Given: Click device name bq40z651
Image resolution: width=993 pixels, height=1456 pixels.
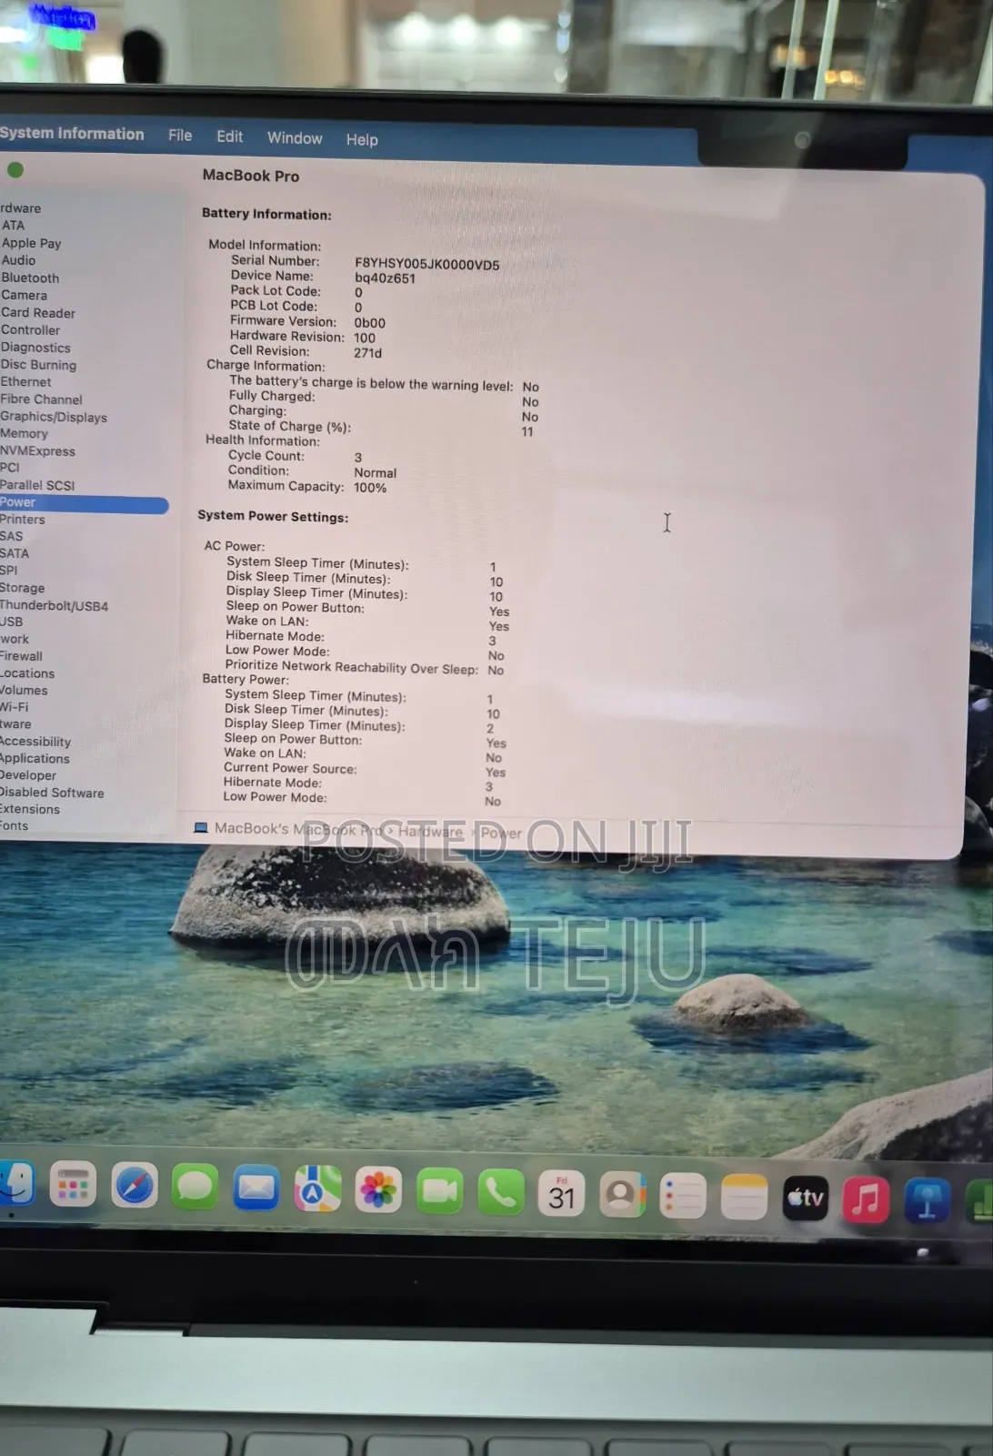Looking at the screenshot, I should 385,278.
